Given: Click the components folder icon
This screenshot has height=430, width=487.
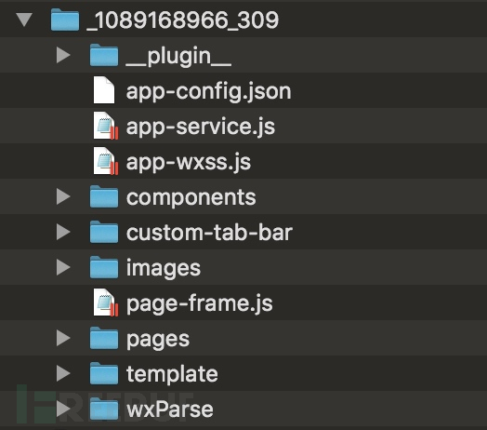Looking at the screenshot, I should click(104, 196).
